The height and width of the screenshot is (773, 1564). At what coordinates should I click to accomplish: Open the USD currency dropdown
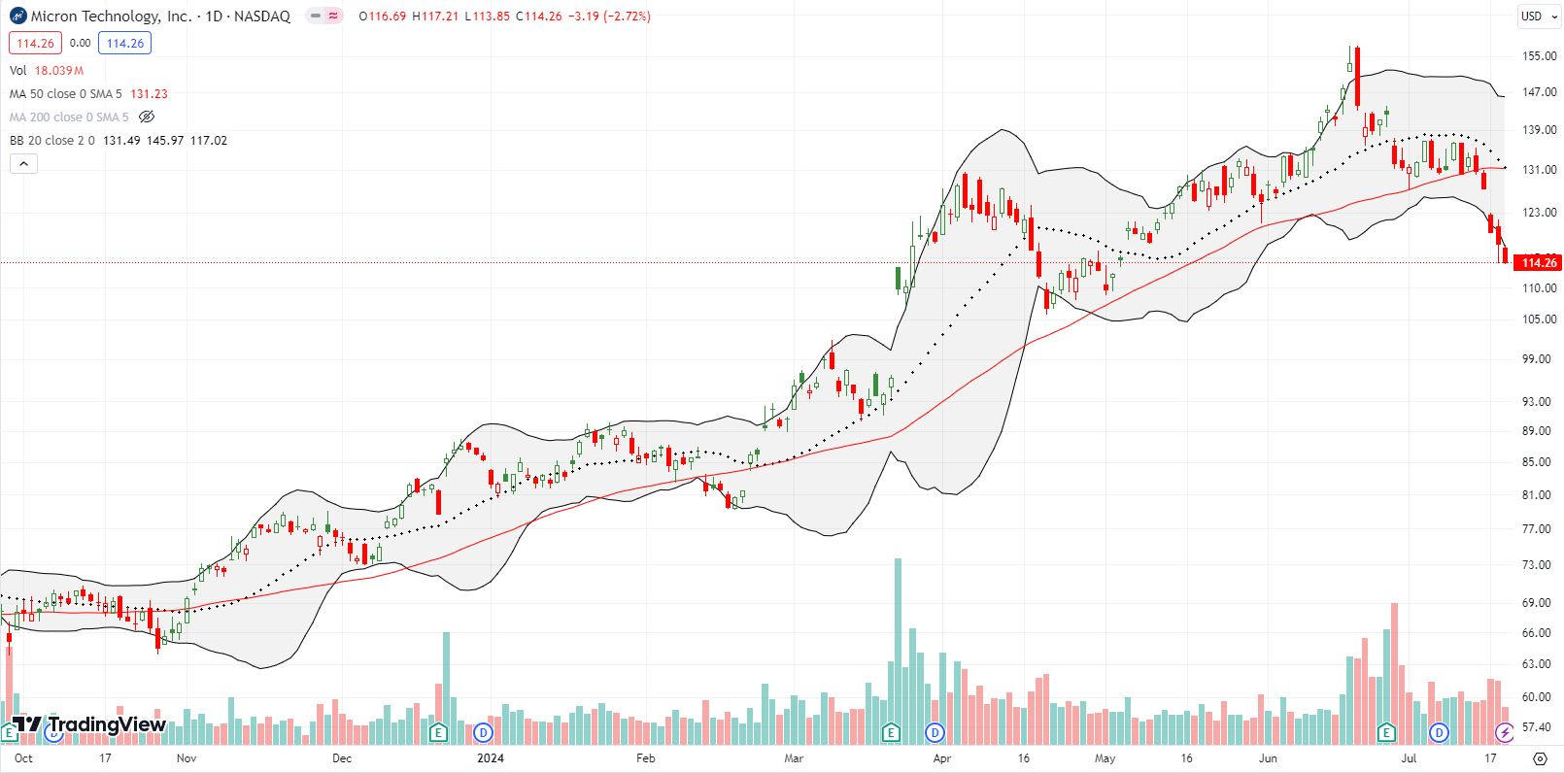click(x=1540, y=17)
